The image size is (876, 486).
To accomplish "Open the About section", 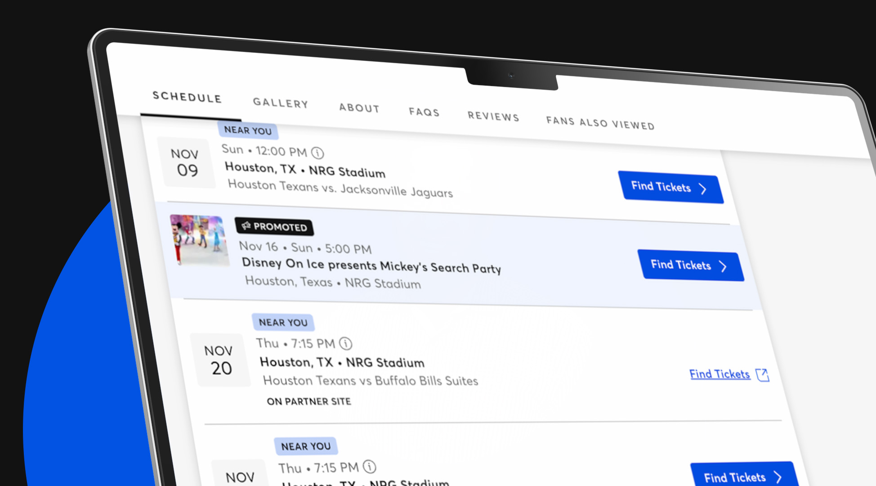I will pyautogui.click(x=359, y=108).
